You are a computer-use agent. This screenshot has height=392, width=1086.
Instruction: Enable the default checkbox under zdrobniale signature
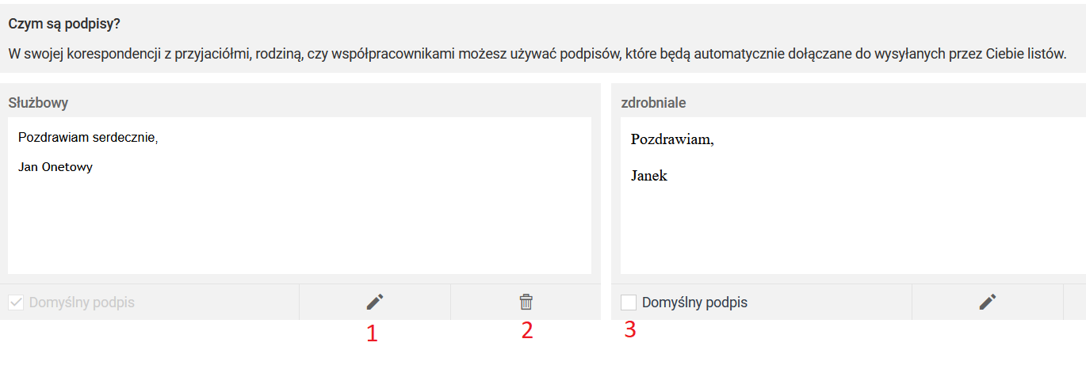point(629,303)
